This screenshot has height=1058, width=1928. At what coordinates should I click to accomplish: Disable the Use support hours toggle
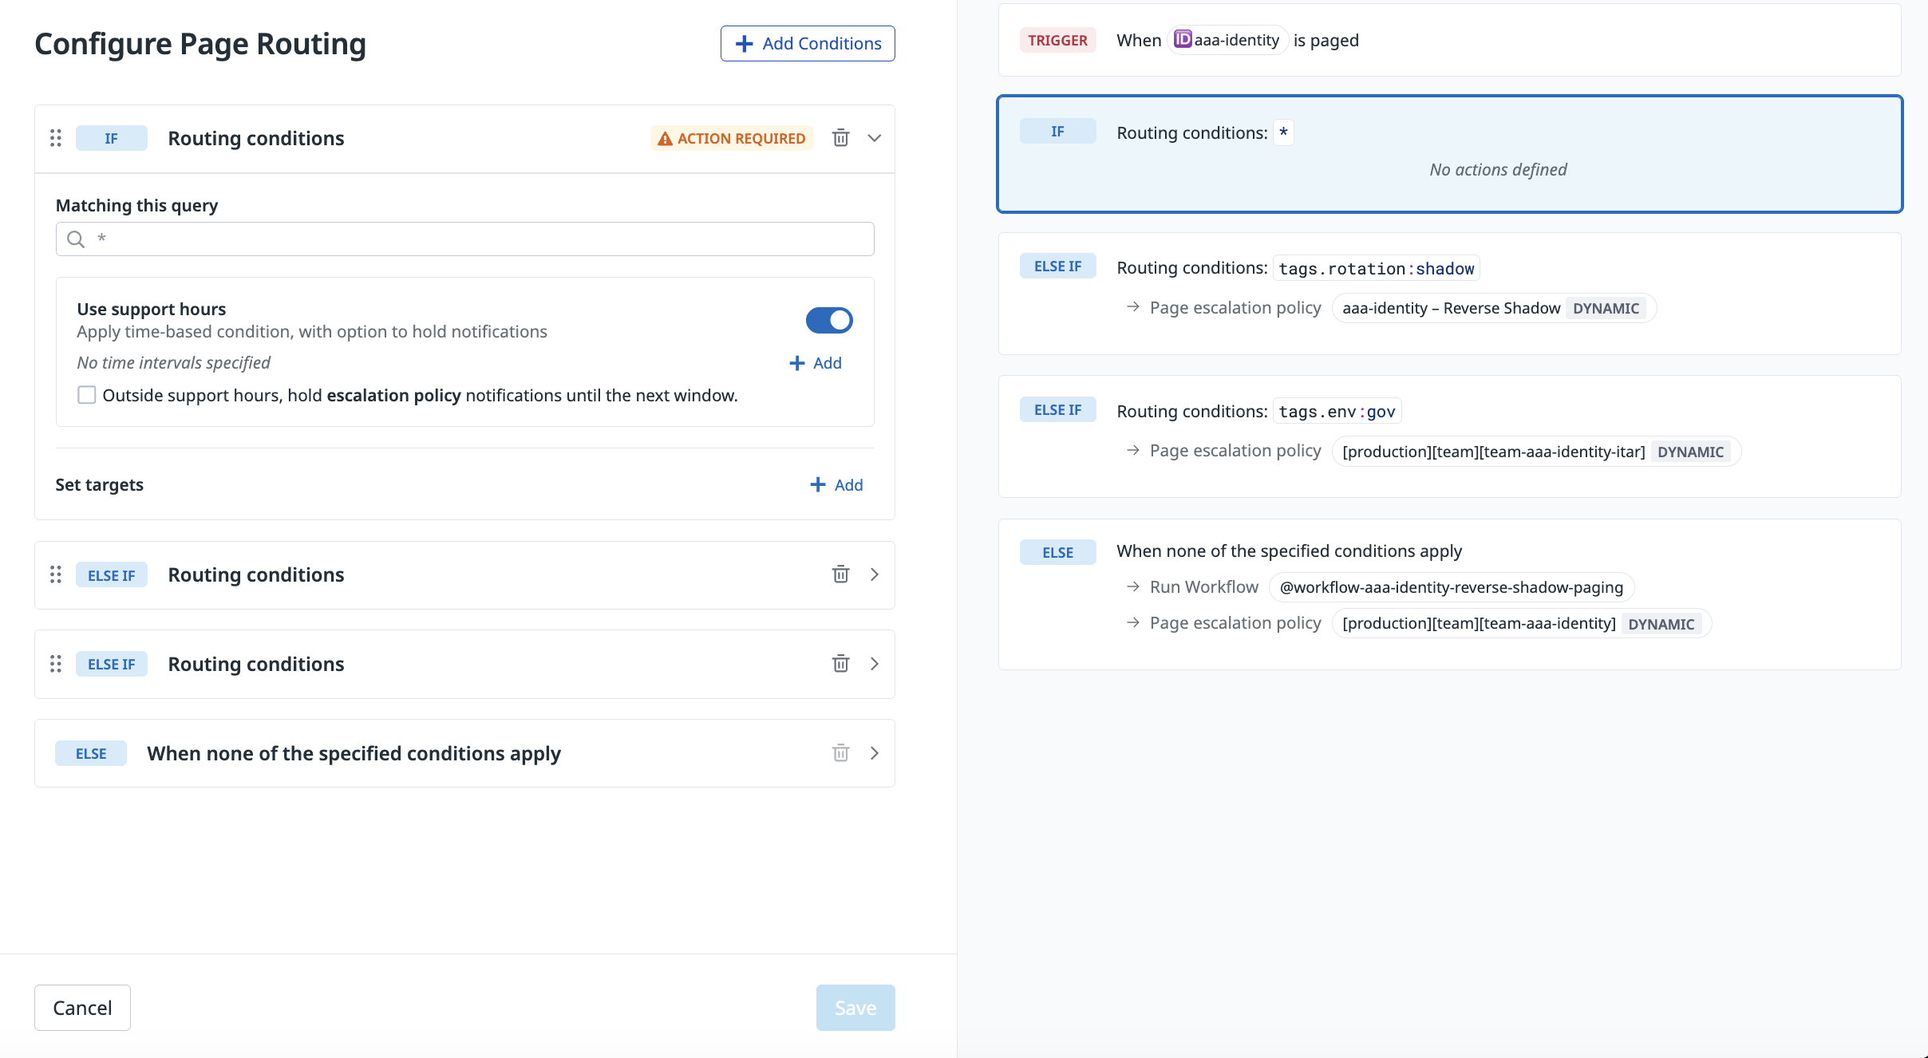[x=829, y=321]
